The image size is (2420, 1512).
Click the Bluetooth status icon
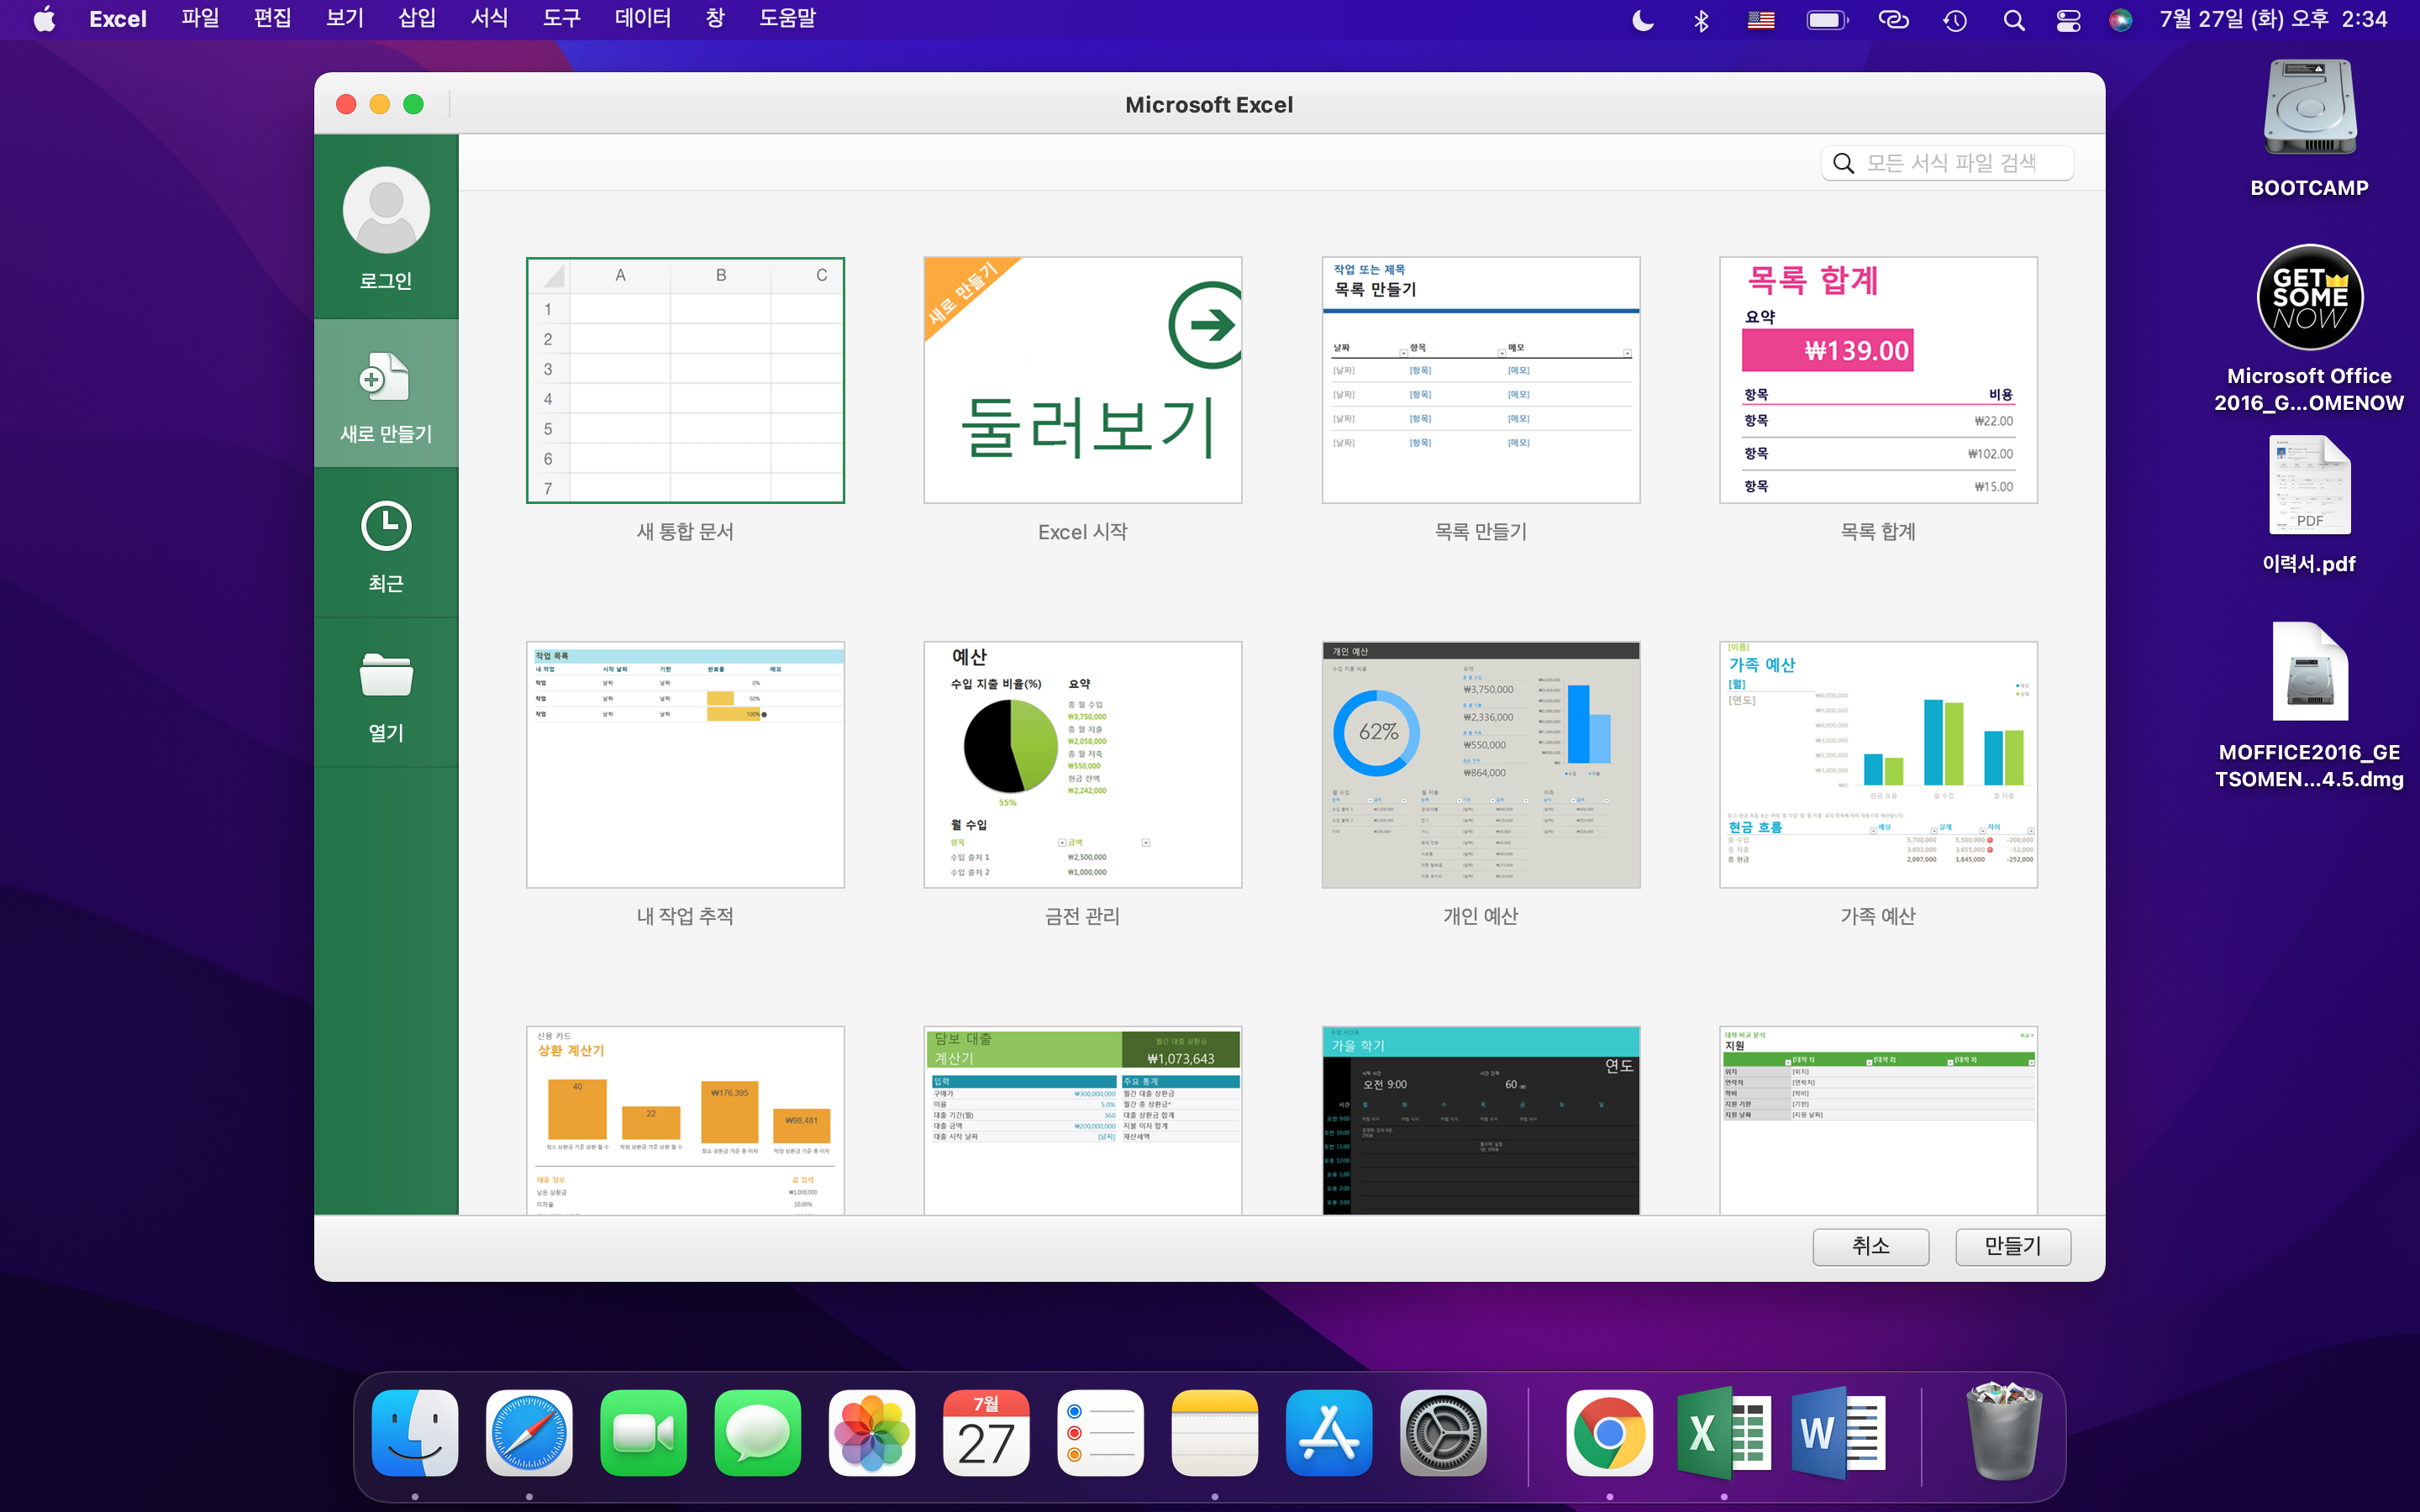(1701, 20)
